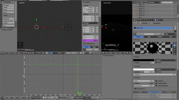This screenshot has height=100, width=179.
Task: Click the Mirror button
Action: pyautogui.click(x=9, y=12)
